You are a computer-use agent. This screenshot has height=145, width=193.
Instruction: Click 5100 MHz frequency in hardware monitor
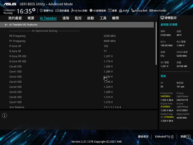pyautogui.click(x=165, y=35)
